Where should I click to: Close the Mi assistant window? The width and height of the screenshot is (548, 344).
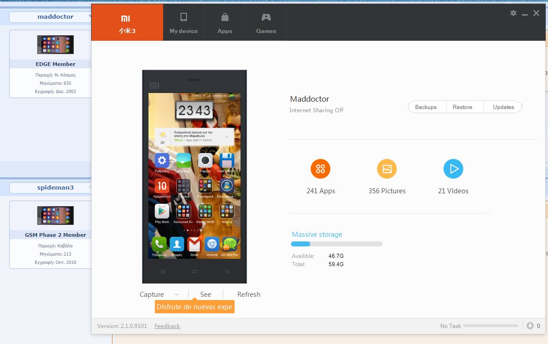(x=536, y=13)
